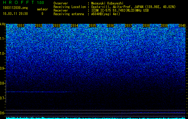This screenshot has height=119, width=188.
Task: Click the 2038 time marker
Action: click(146, 26)
